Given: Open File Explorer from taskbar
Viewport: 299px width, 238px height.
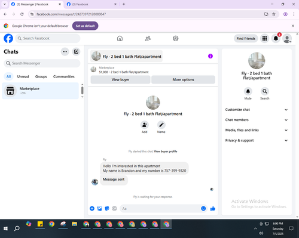Looking at the screenshot, I should pos(75,224).
